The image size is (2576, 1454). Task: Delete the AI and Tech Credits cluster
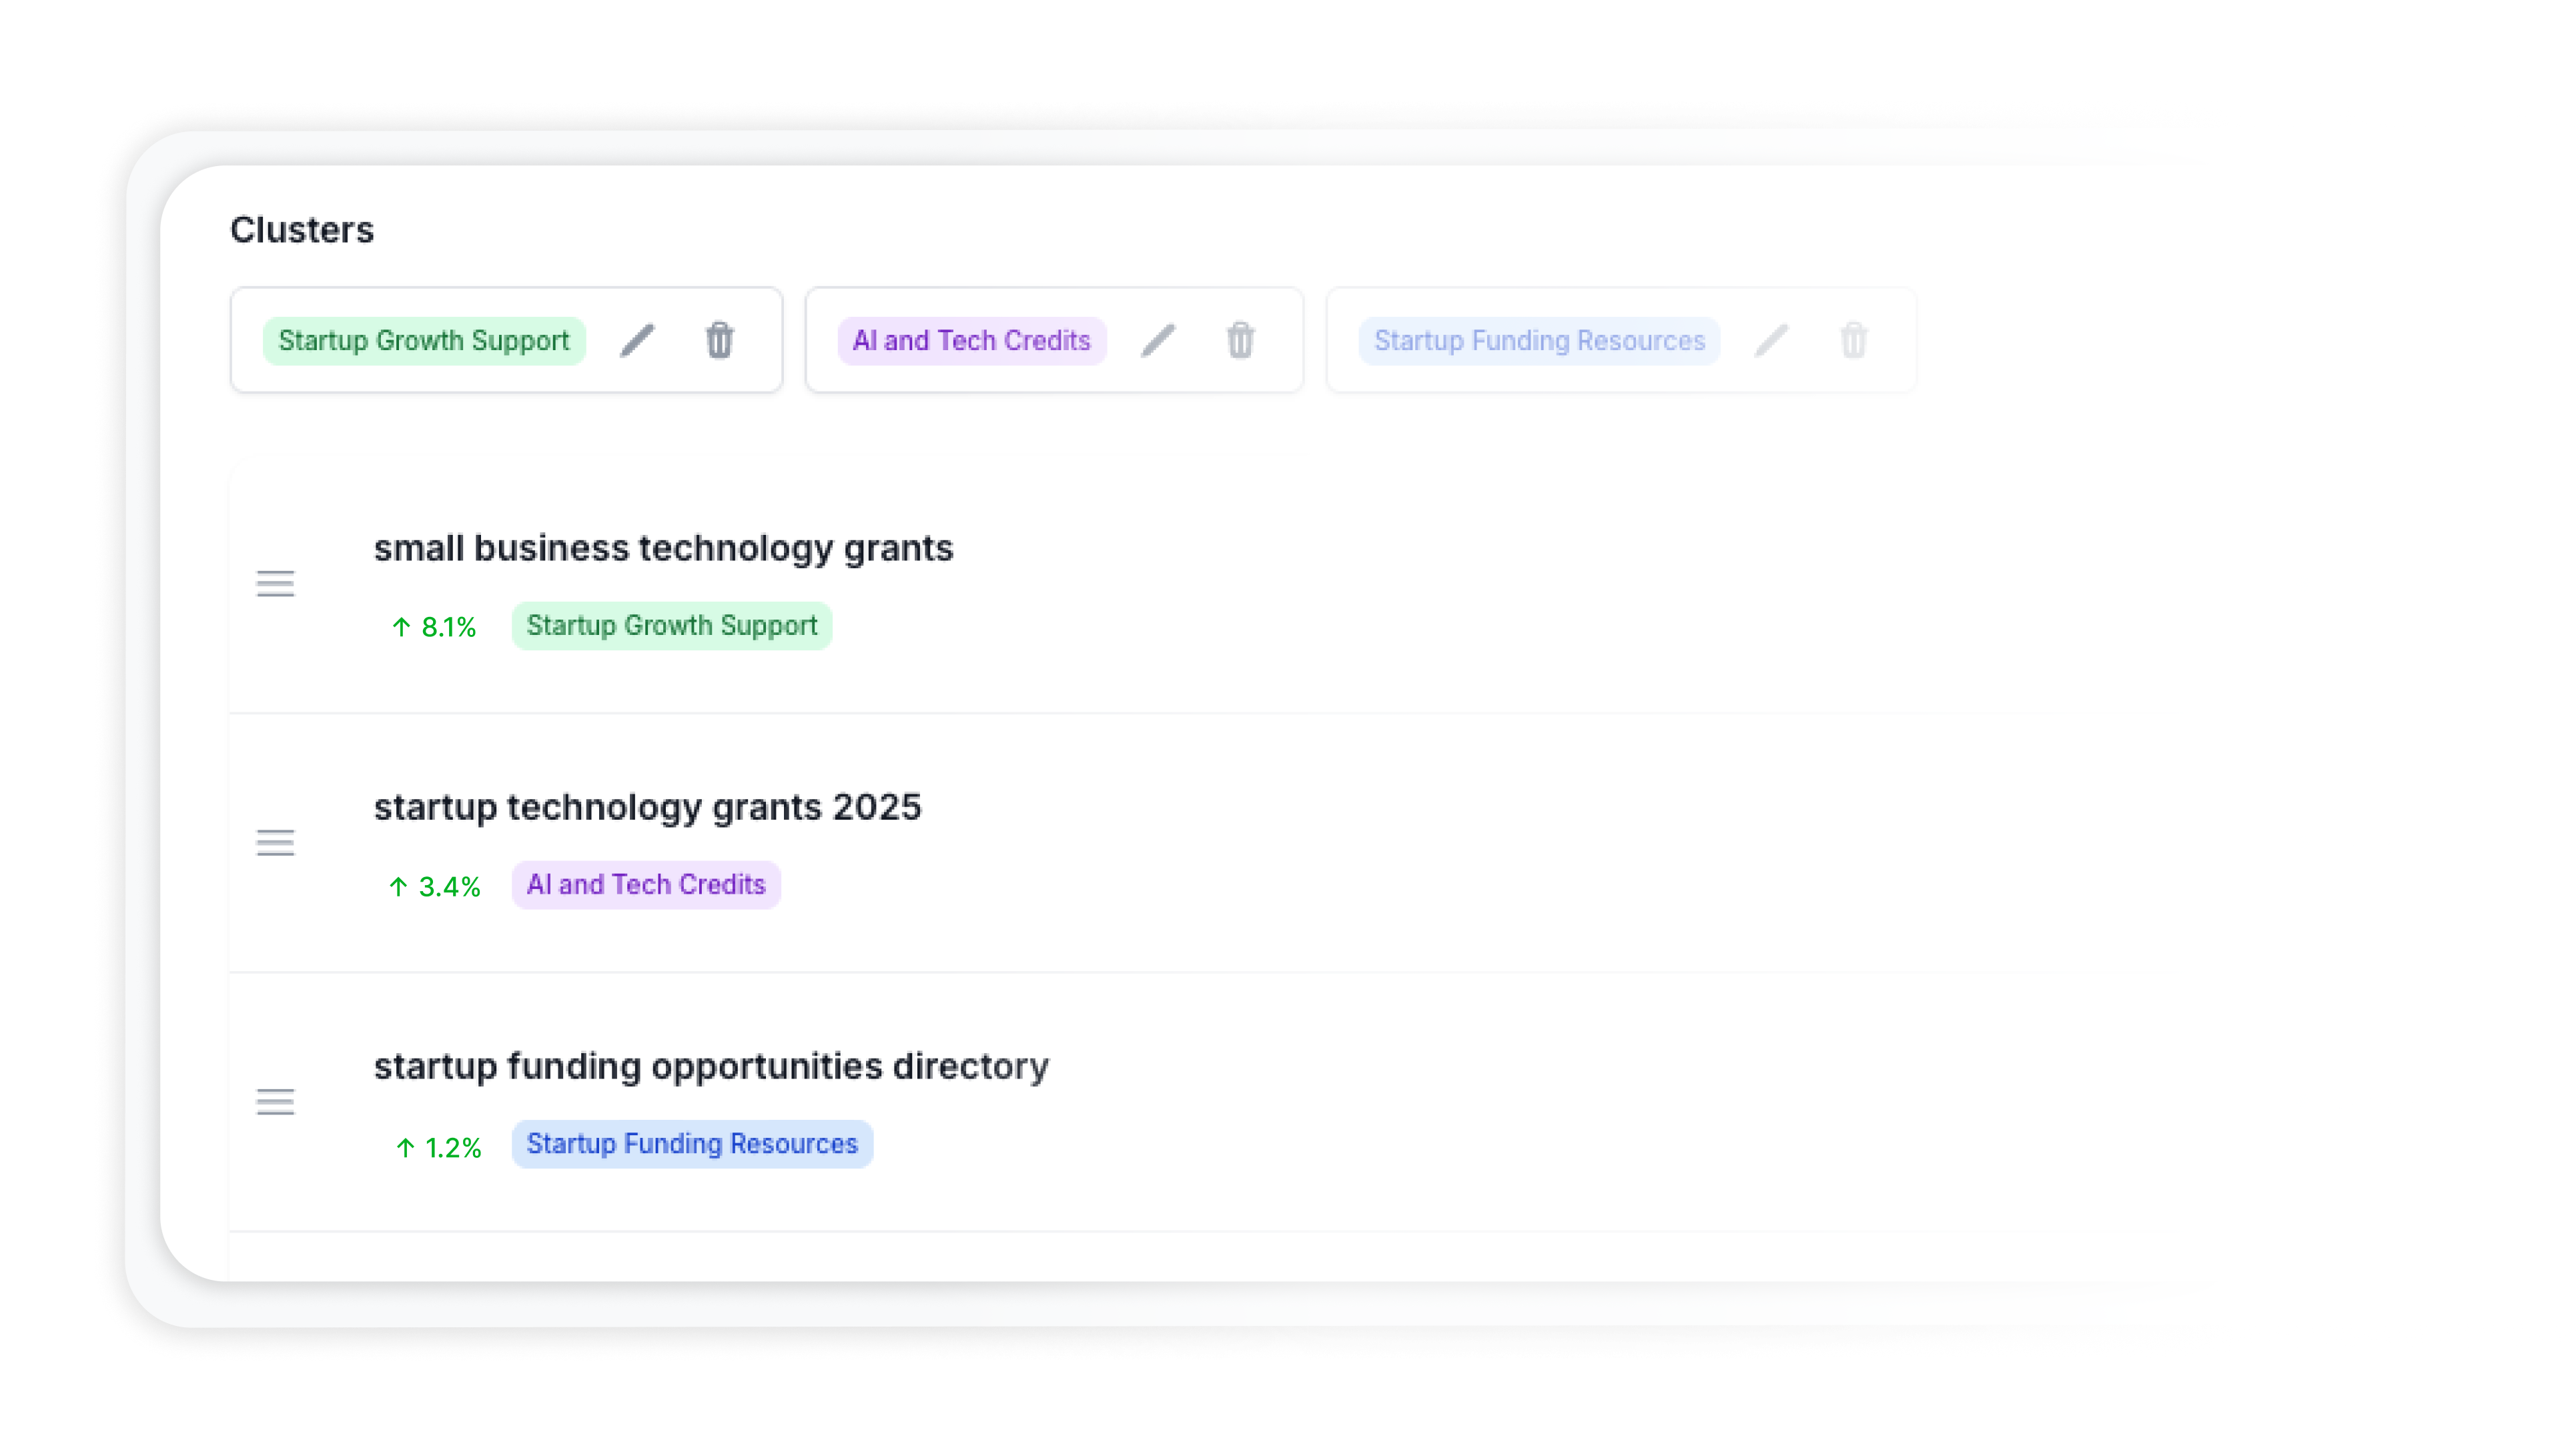tap(1240, 341)
